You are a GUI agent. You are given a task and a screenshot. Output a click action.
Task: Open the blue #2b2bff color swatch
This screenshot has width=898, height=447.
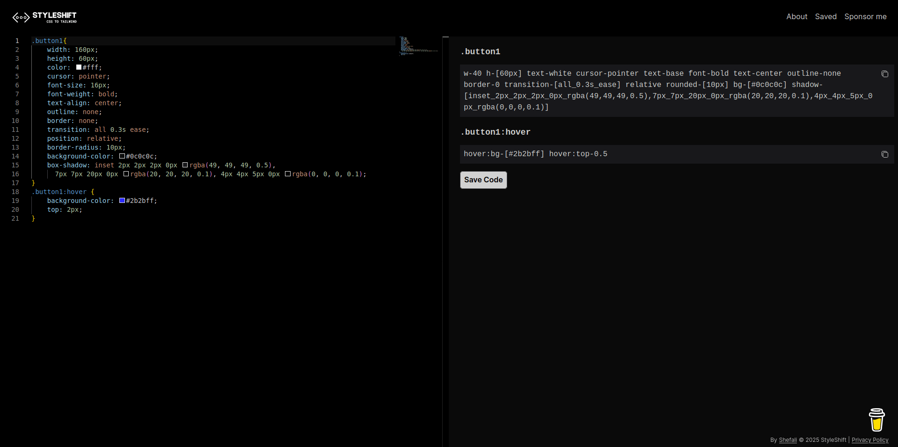coord(122,201)
